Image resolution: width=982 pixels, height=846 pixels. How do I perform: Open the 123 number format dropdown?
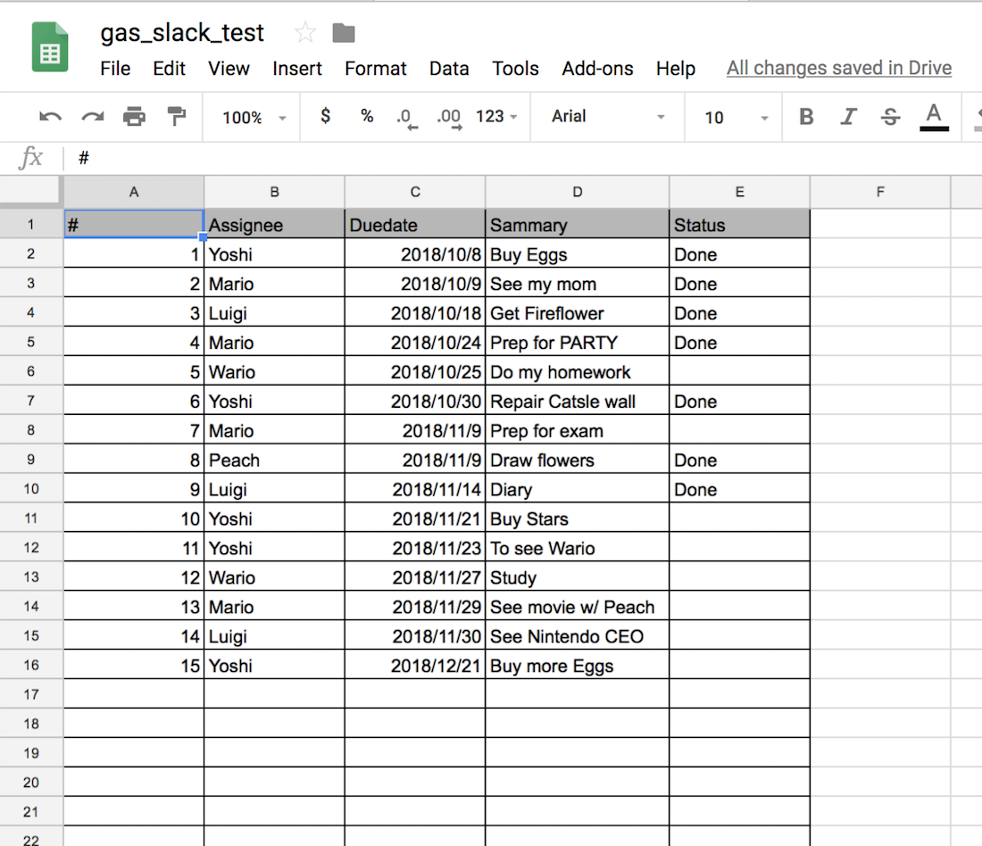[x=496, y=117]
